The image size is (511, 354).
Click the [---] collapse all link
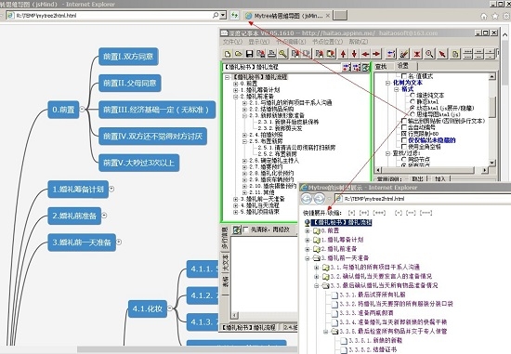426,213
